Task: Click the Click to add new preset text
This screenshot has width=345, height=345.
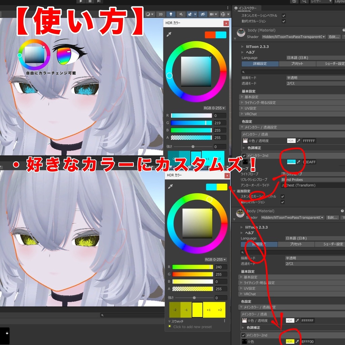Action: (192, 327)
